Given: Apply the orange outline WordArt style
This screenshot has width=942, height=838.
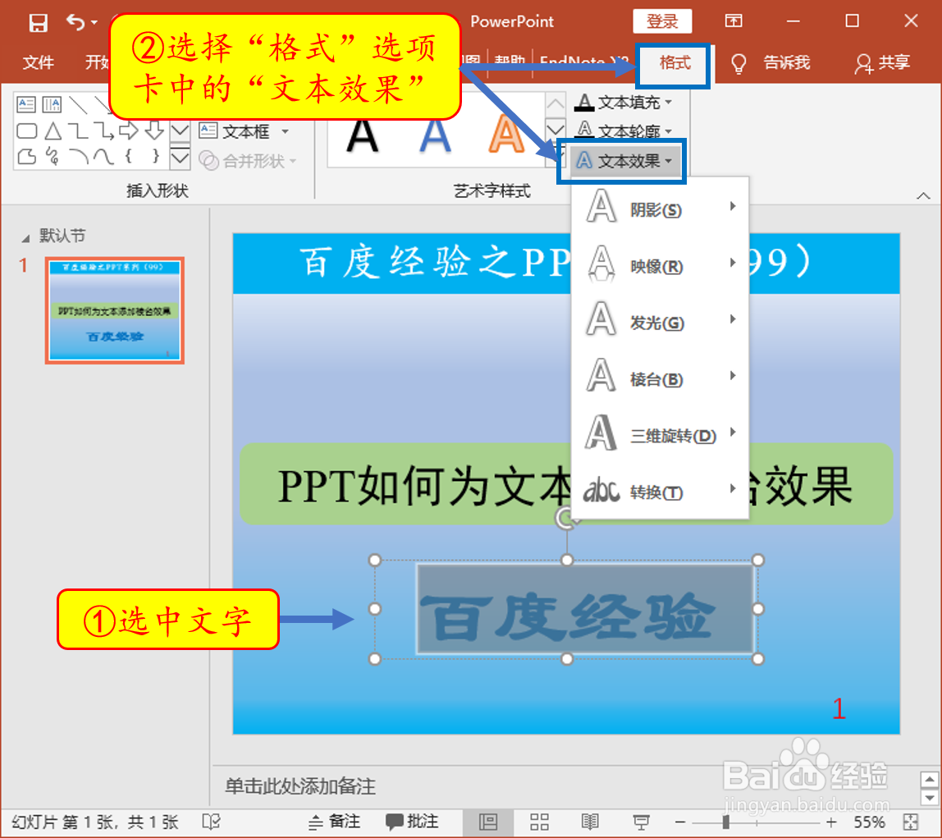Looking at the screenshot, I should point(506,135).
